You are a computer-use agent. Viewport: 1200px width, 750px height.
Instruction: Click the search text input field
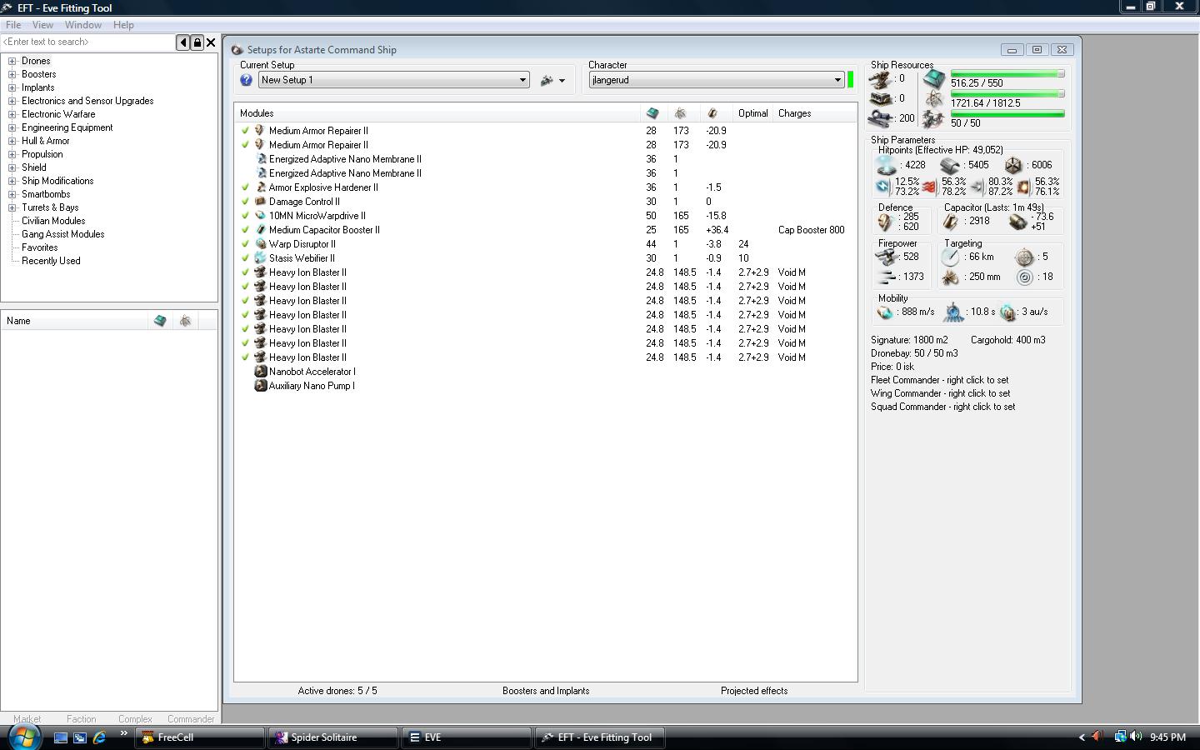coord(87,42)
